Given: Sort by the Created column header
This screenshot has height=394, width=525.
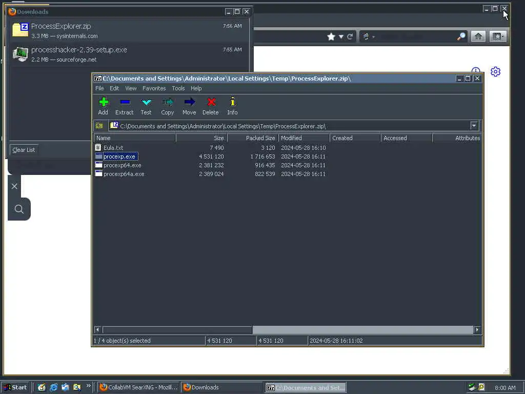Looking at the screenshot, I should [355, 138].
